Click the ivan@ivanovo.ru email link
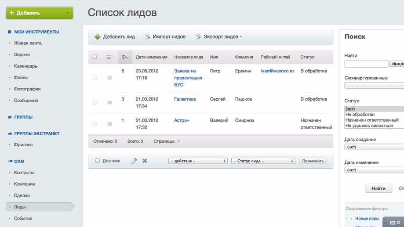 click(277, 71)
